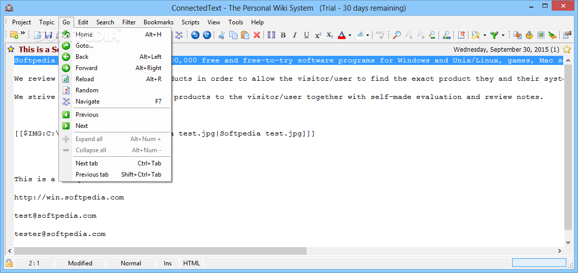Select Forward in the Go menu
Viewport: 578px width, 273px height.
[115, 68]
